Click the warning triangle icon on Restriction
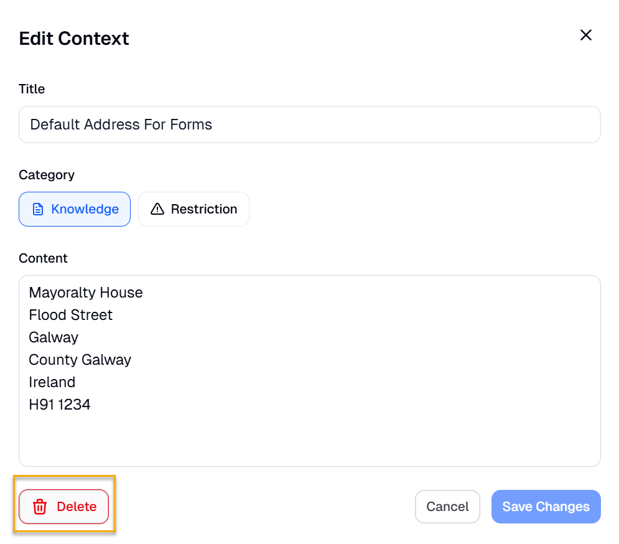 coord(157,209)
